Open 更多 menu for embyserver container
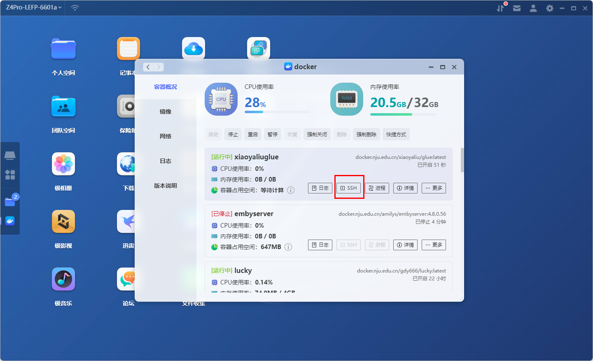 pos(434,245)
